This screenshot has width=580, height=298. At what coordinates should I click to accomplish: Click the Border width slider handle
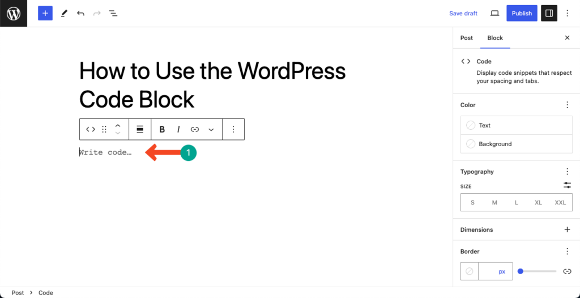click(x=521, y=271)
